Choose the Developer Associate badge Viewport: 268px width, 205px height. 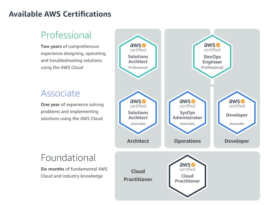[x=237, y=112]
